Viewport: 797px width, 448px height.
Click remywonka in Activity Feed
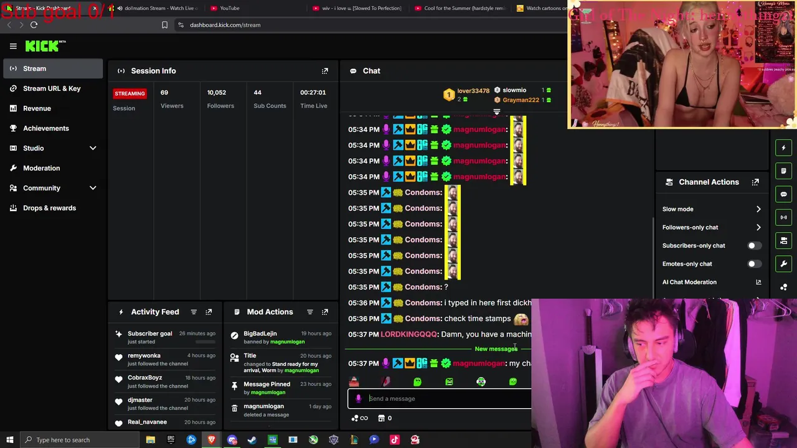click(144, 355)
